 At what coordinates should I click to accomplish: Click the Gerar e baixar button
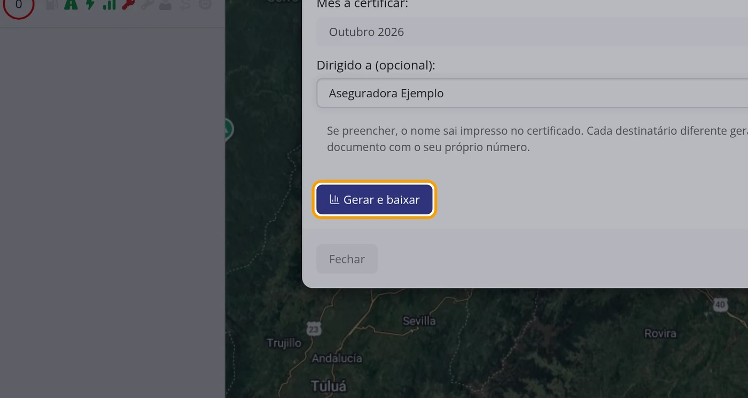pos(374,200)
